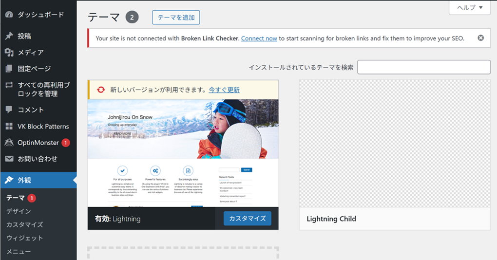497x260 pixels.
Task: Open お問い合わせ menu item
Action: 38,159
